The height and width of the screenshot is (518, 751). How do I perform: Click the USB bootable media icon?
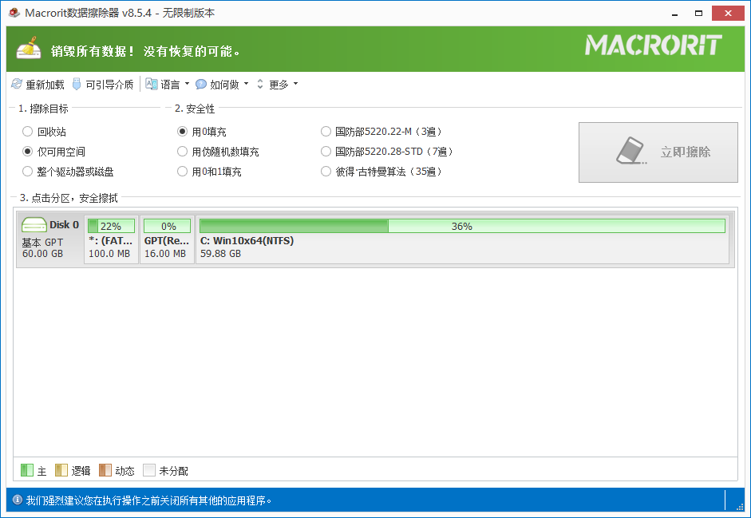pyautogui.click(x=77, y=85)
